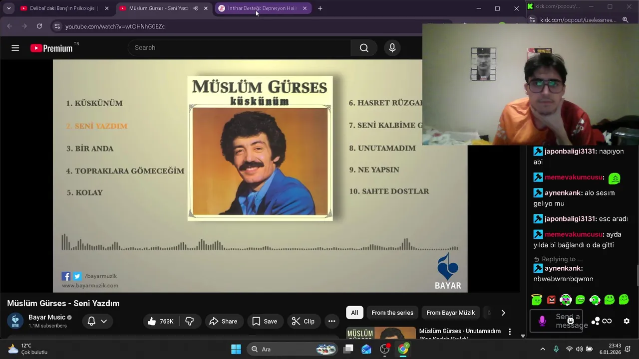Start voice search with microphone icon
This screenshot has height=359, width=639.
(x=392, y=48)
